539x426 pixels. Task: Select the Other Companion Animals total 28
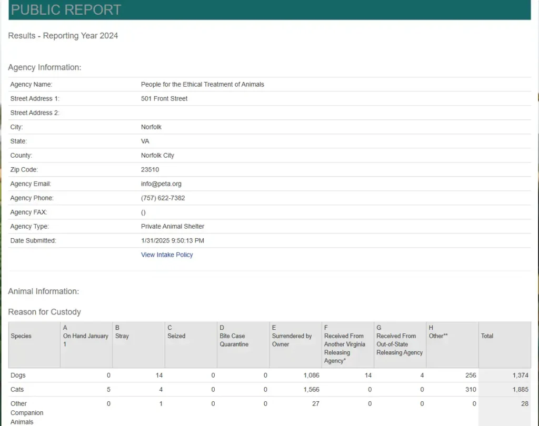[x=525, y=404]
